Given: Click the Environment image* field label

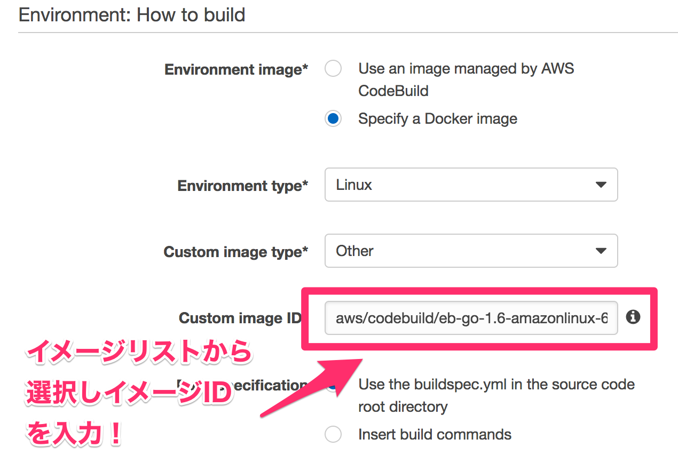Looking at the screenshot, I should tap(236, 69).
